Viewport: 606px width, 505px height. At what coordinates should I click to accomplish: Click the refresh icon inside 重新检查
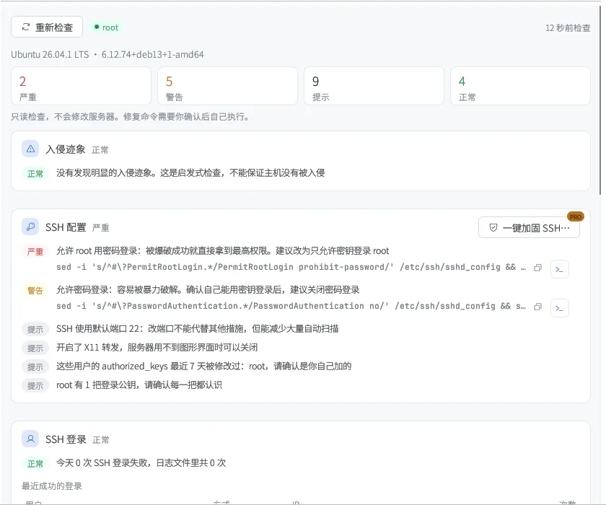point(26,27)
